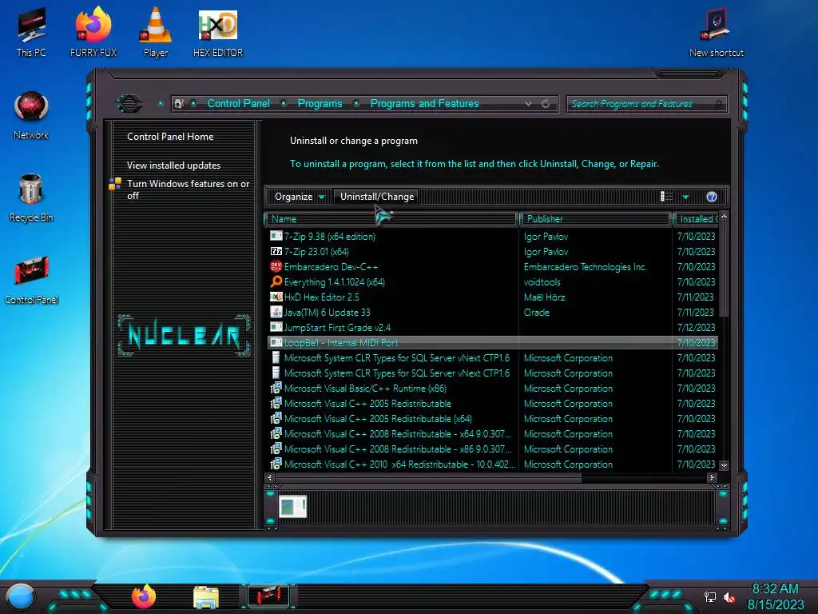This screenshot has width=818, height=614.
Task: Sort by the Publisher column header
Action: (595, 219)
